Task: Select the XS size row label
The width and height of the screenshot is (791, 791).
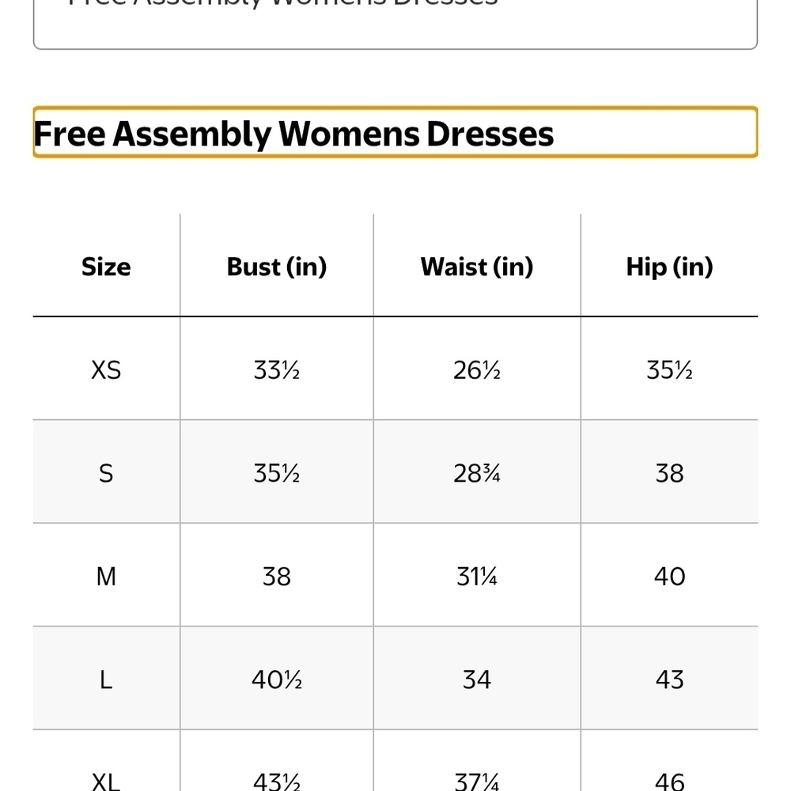Action: click(106, 369)
